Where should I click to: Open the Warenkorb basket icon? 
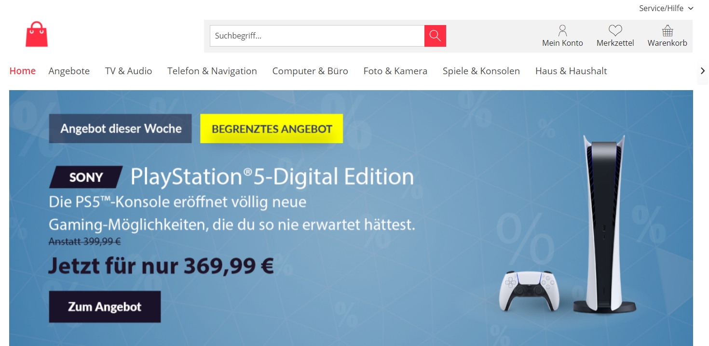point(668,31)
